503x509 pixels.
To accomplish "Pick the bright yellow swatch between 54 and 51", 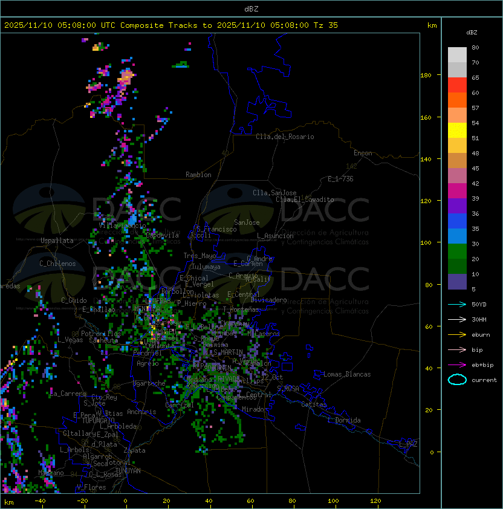I will click(x=457, y=130).
